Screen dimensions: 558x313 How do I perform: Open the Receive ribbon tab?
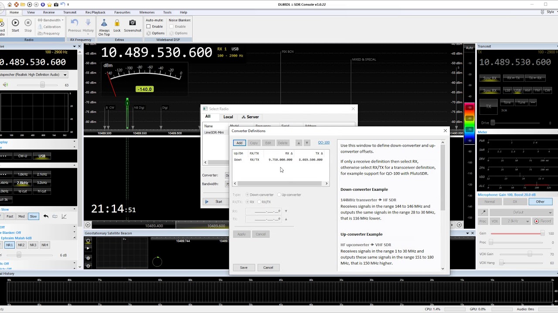[49, 12]
